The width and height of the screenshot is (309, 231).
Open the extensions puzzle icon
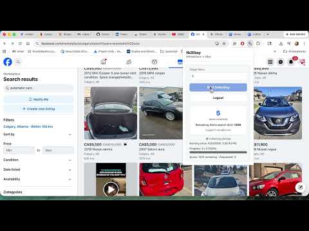click(x=258, y=44)
